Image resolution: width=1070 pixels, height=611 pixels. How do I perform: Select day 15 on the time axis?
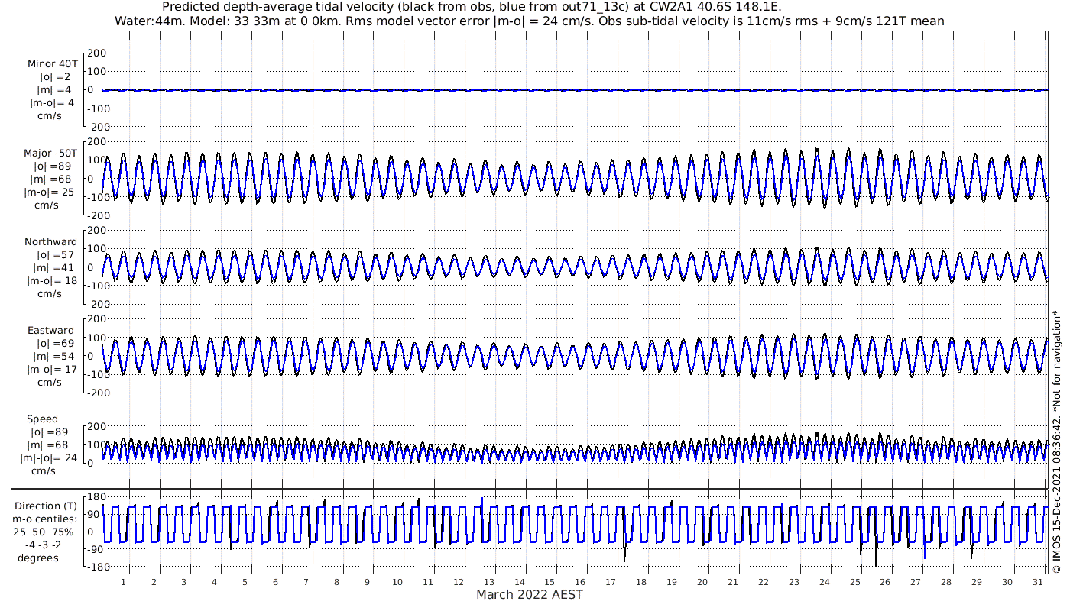click(x=550, y=582)
